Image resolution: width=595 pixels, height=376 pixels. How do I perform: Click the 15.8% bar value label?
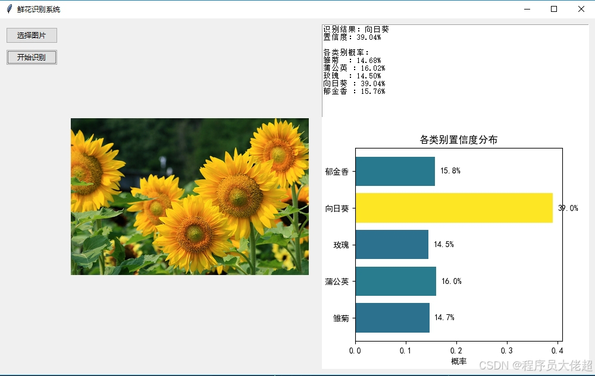coord(450,170)
